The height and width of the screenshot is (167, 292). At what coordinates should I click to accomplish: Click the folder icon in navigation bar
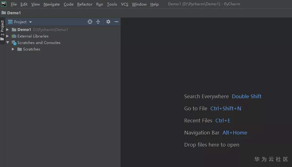4,13
